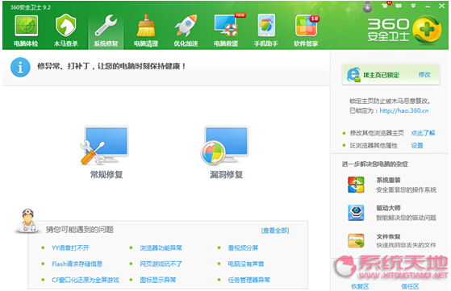The image size is (451, 291).
Task: Click the IE lock icon in 主页已锁定 box
Action: point(353,75)
